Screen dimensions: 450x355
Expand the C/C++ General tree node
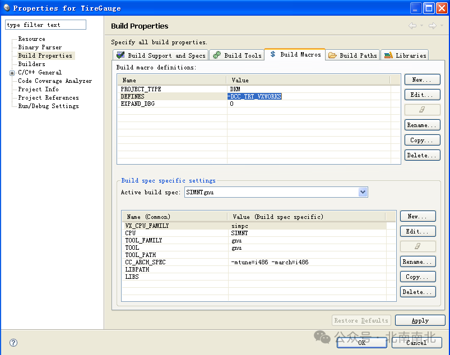tap(12, 73)
